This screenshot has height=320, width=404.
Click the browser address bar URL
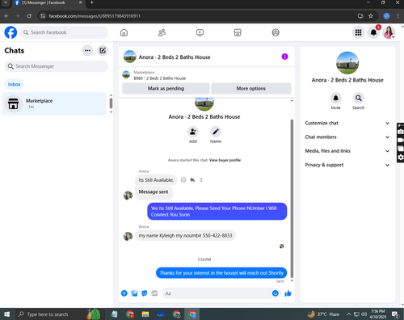pos(95,16)
